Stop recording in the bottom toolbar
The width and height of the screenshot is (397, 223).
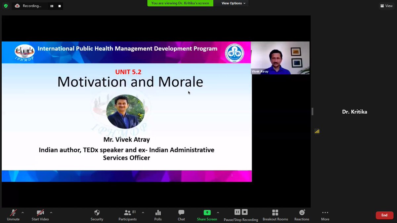coord(244,212)
